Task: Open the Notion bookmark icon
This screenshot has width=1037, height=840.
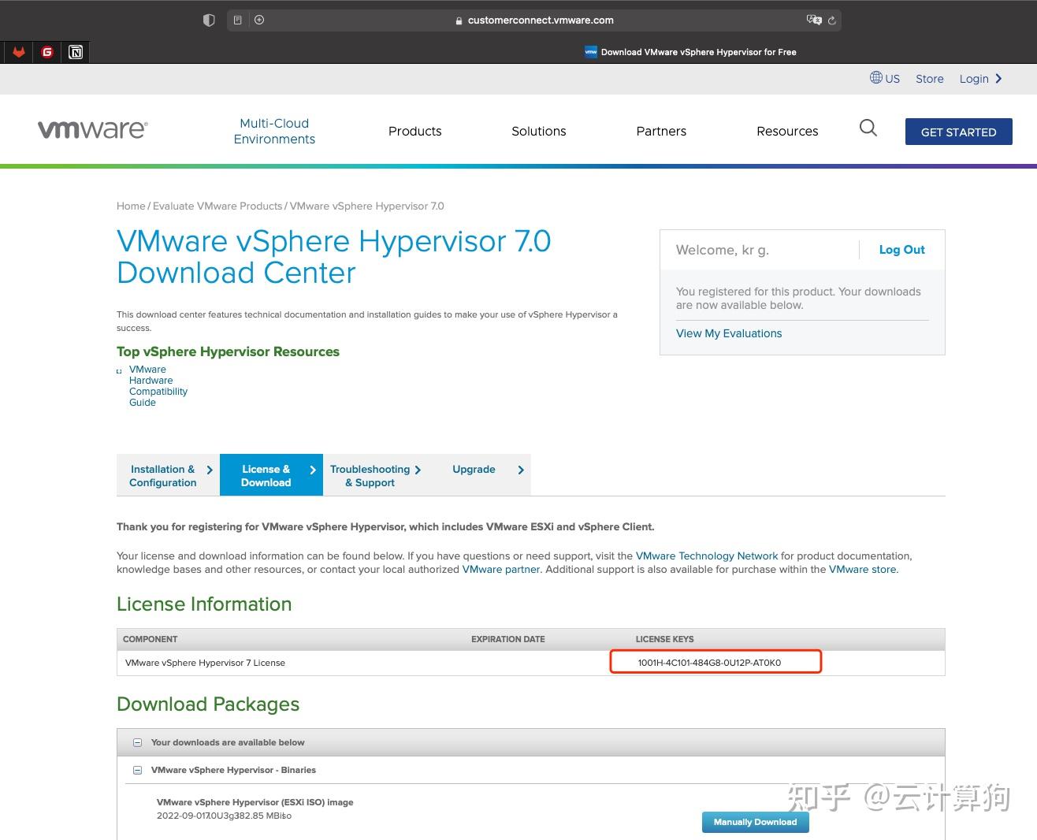Action: (x=76, y=51)
